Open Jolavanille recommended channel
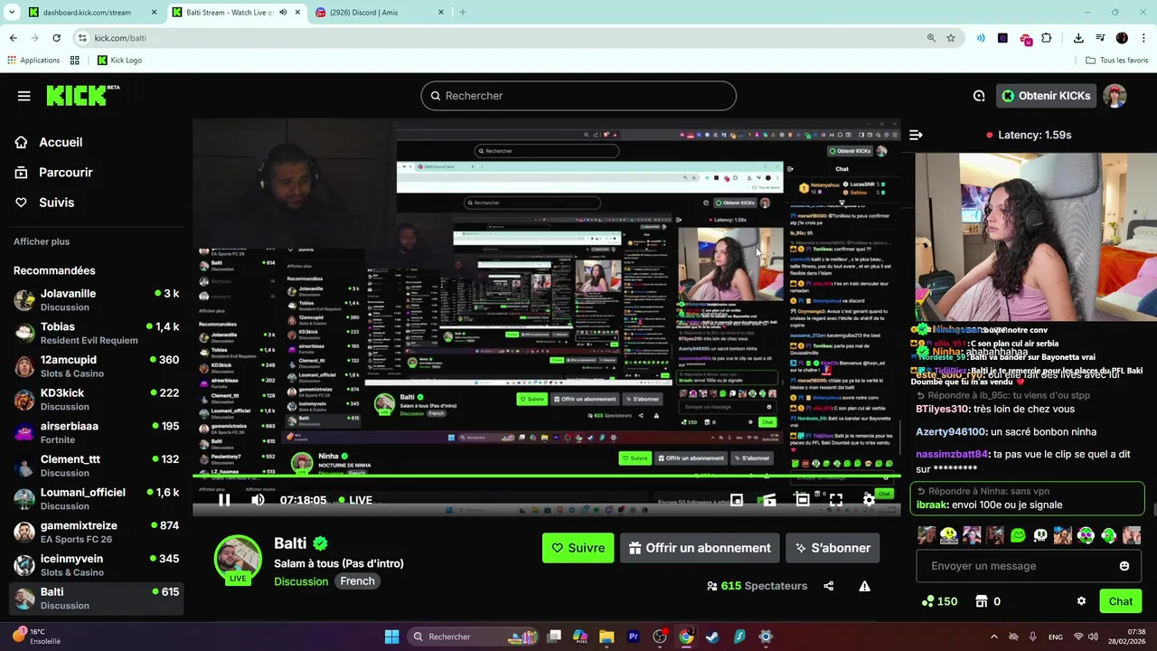The image size is (1157, 651). [98, 300]
